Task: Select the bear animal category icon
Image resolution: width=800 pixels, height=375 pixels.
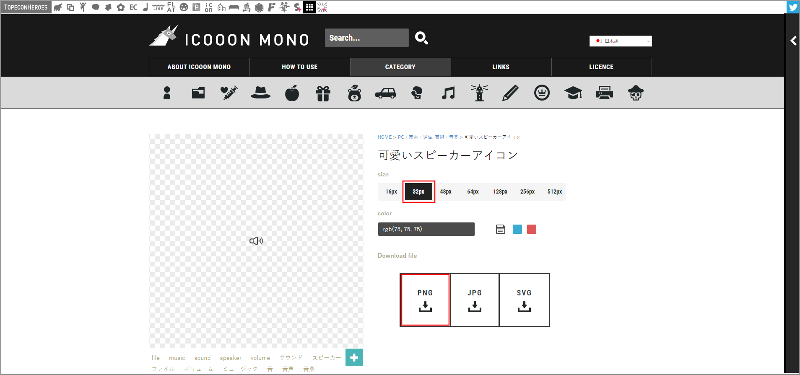Action: (x=354, y=93)
